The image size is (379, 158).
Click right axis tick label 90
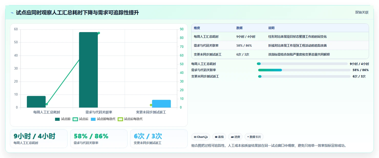(x=182, y=29)
